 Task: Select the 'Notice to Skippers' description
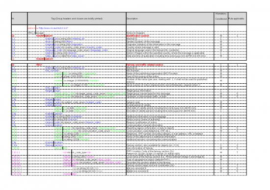(135, 33)
